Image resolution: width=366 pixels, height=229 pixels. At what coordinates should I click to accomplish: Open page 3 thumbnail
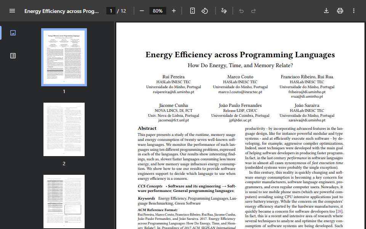click(x=64, y=202)
